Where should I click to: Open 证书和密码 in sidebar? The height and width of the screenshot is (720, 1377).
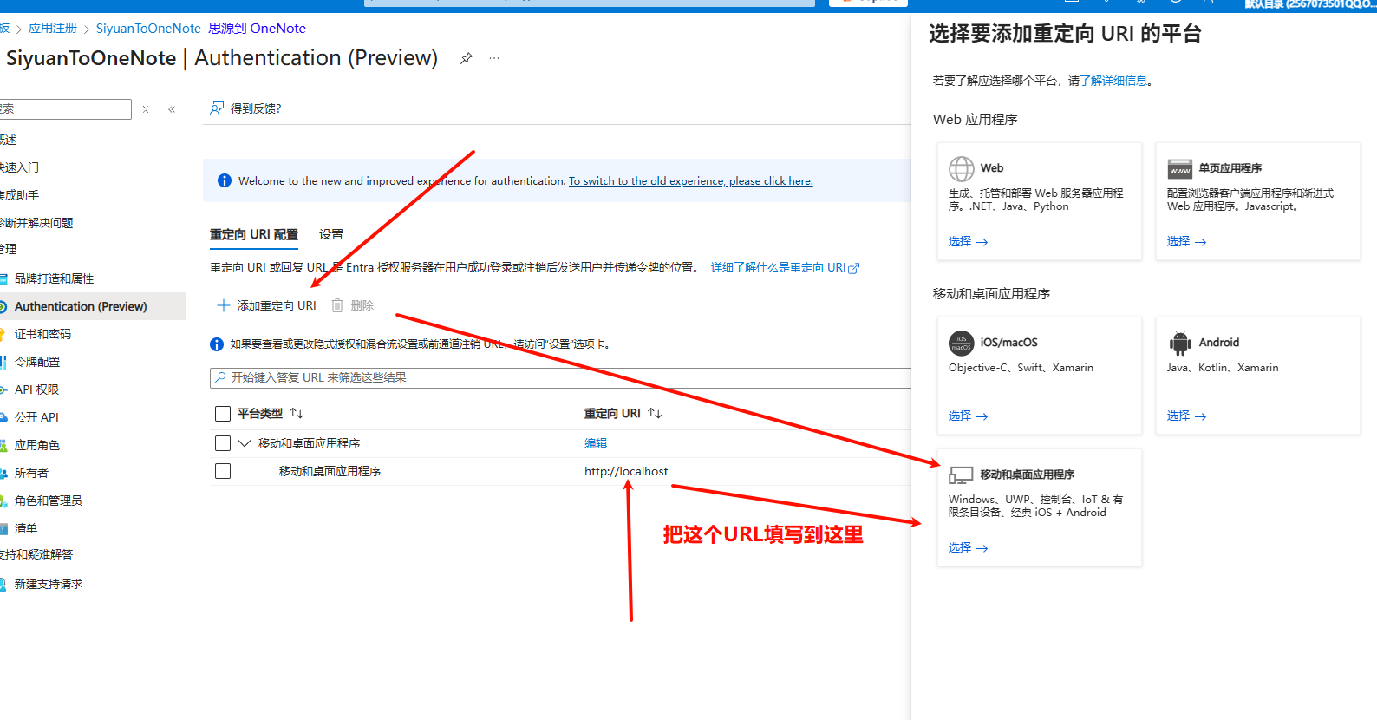click(42, 334)
